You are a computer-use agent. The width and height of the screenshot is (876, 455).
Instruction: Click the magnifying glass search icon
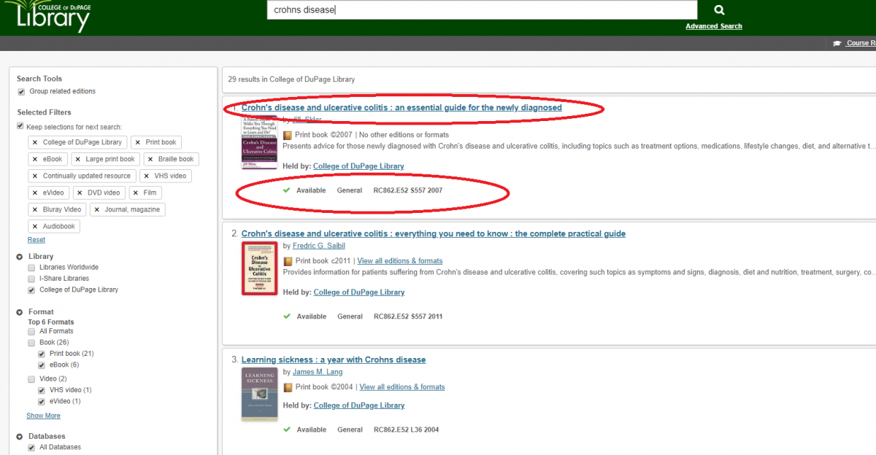tap(718, 10)
